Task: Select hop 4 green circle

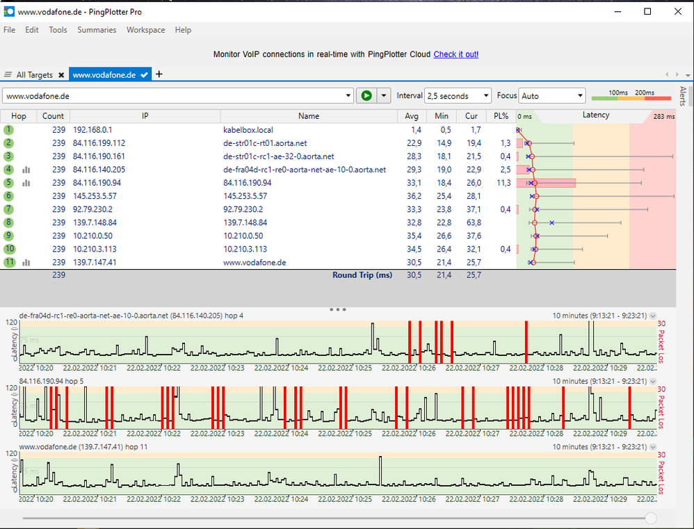Action: (x=8, y=170)
